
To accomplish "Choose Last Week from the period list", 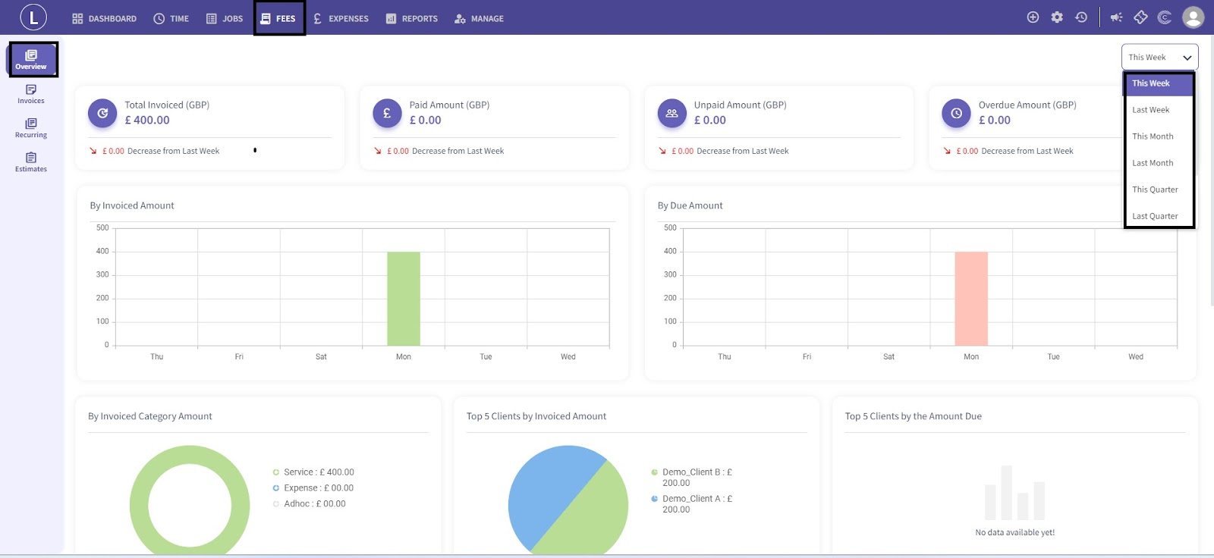I will click(1159, 110).
